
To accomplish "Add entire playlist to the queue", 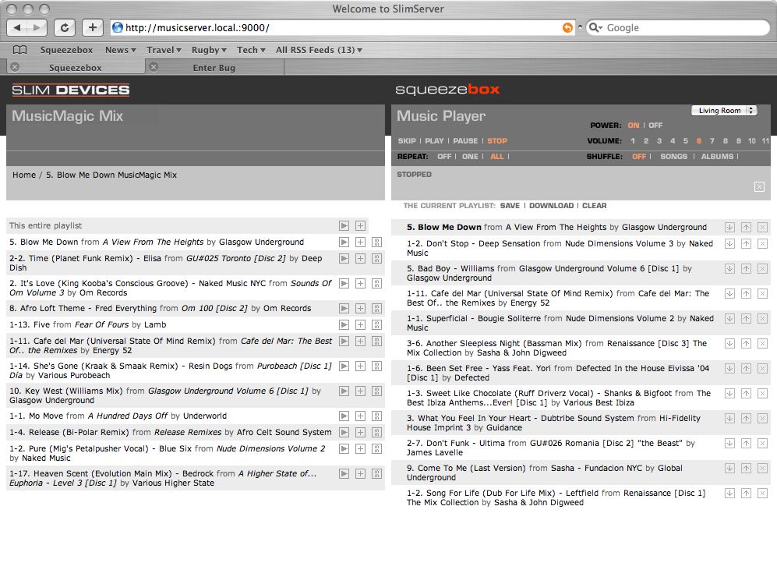I will 360,226.
